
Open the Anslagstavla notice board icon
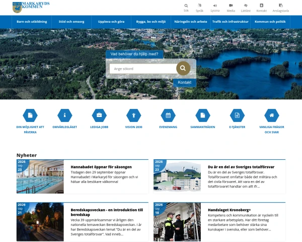point(281,6)
